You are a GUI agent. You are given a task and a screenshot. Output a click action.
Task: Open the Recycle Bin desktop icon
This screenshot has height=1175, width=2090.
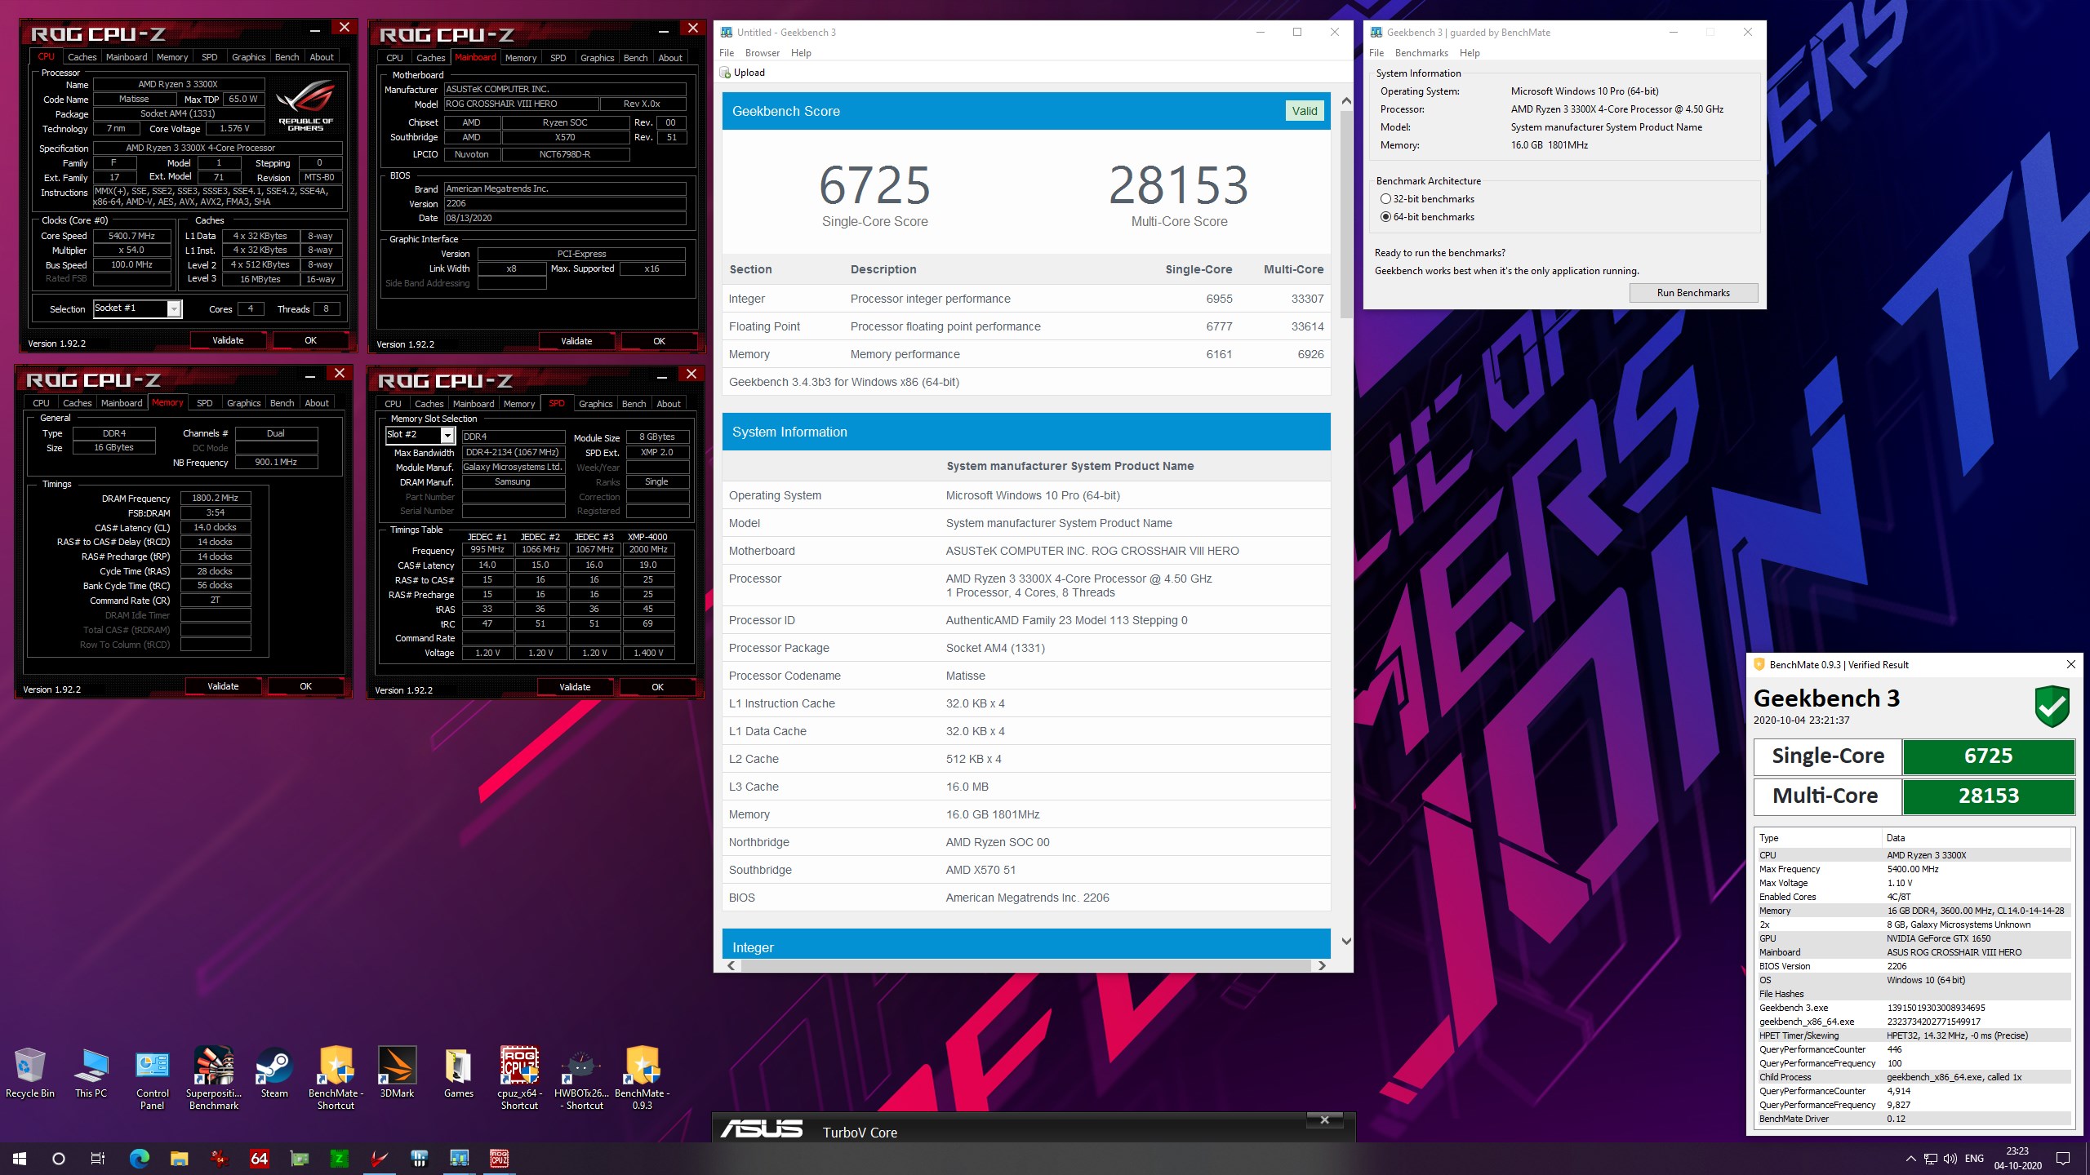pyautogui.click(x=30, y=1073)
